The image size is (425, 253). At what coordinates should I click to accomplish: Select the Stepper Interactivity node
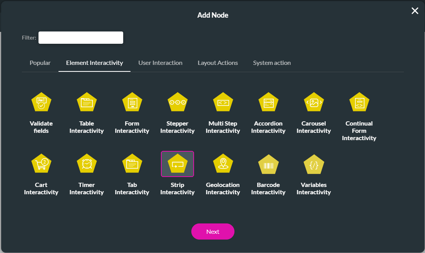tap(177, 103)
